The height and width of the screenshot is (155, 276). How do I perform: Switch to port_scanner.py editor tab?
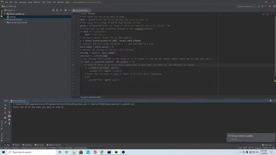[x=81, y=10]
